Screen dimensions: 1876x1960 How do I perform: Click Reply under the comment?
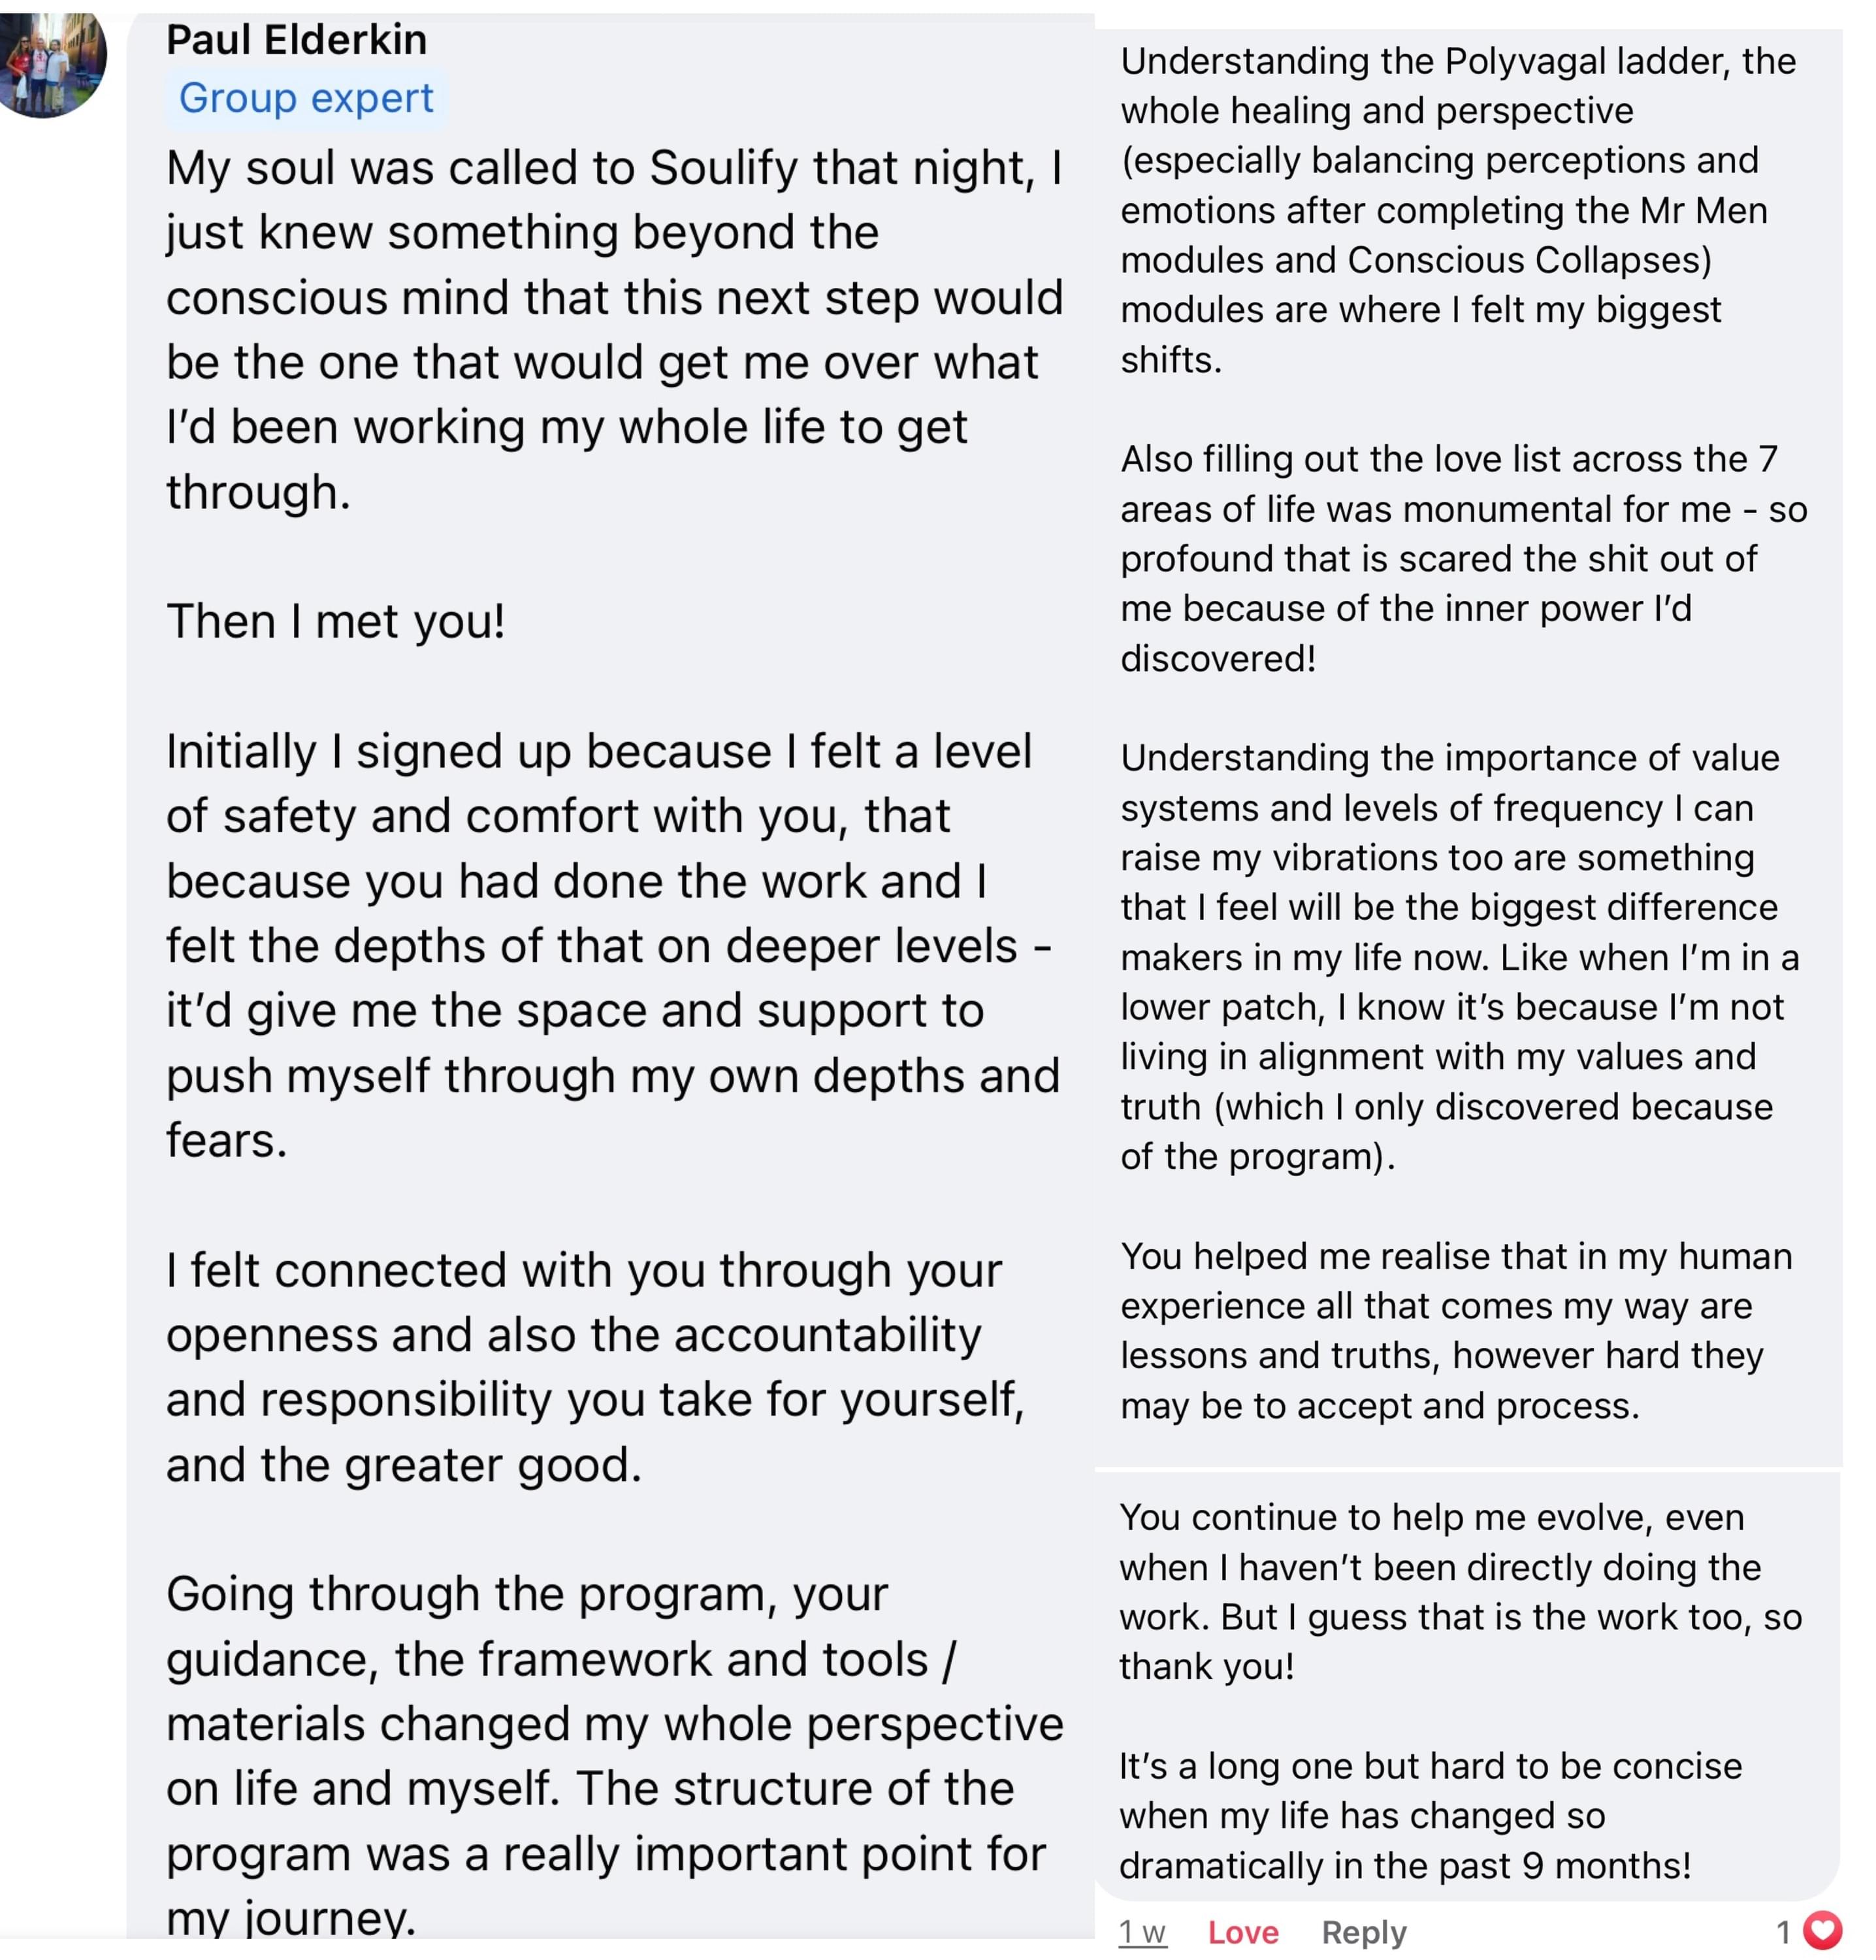1363,1932
